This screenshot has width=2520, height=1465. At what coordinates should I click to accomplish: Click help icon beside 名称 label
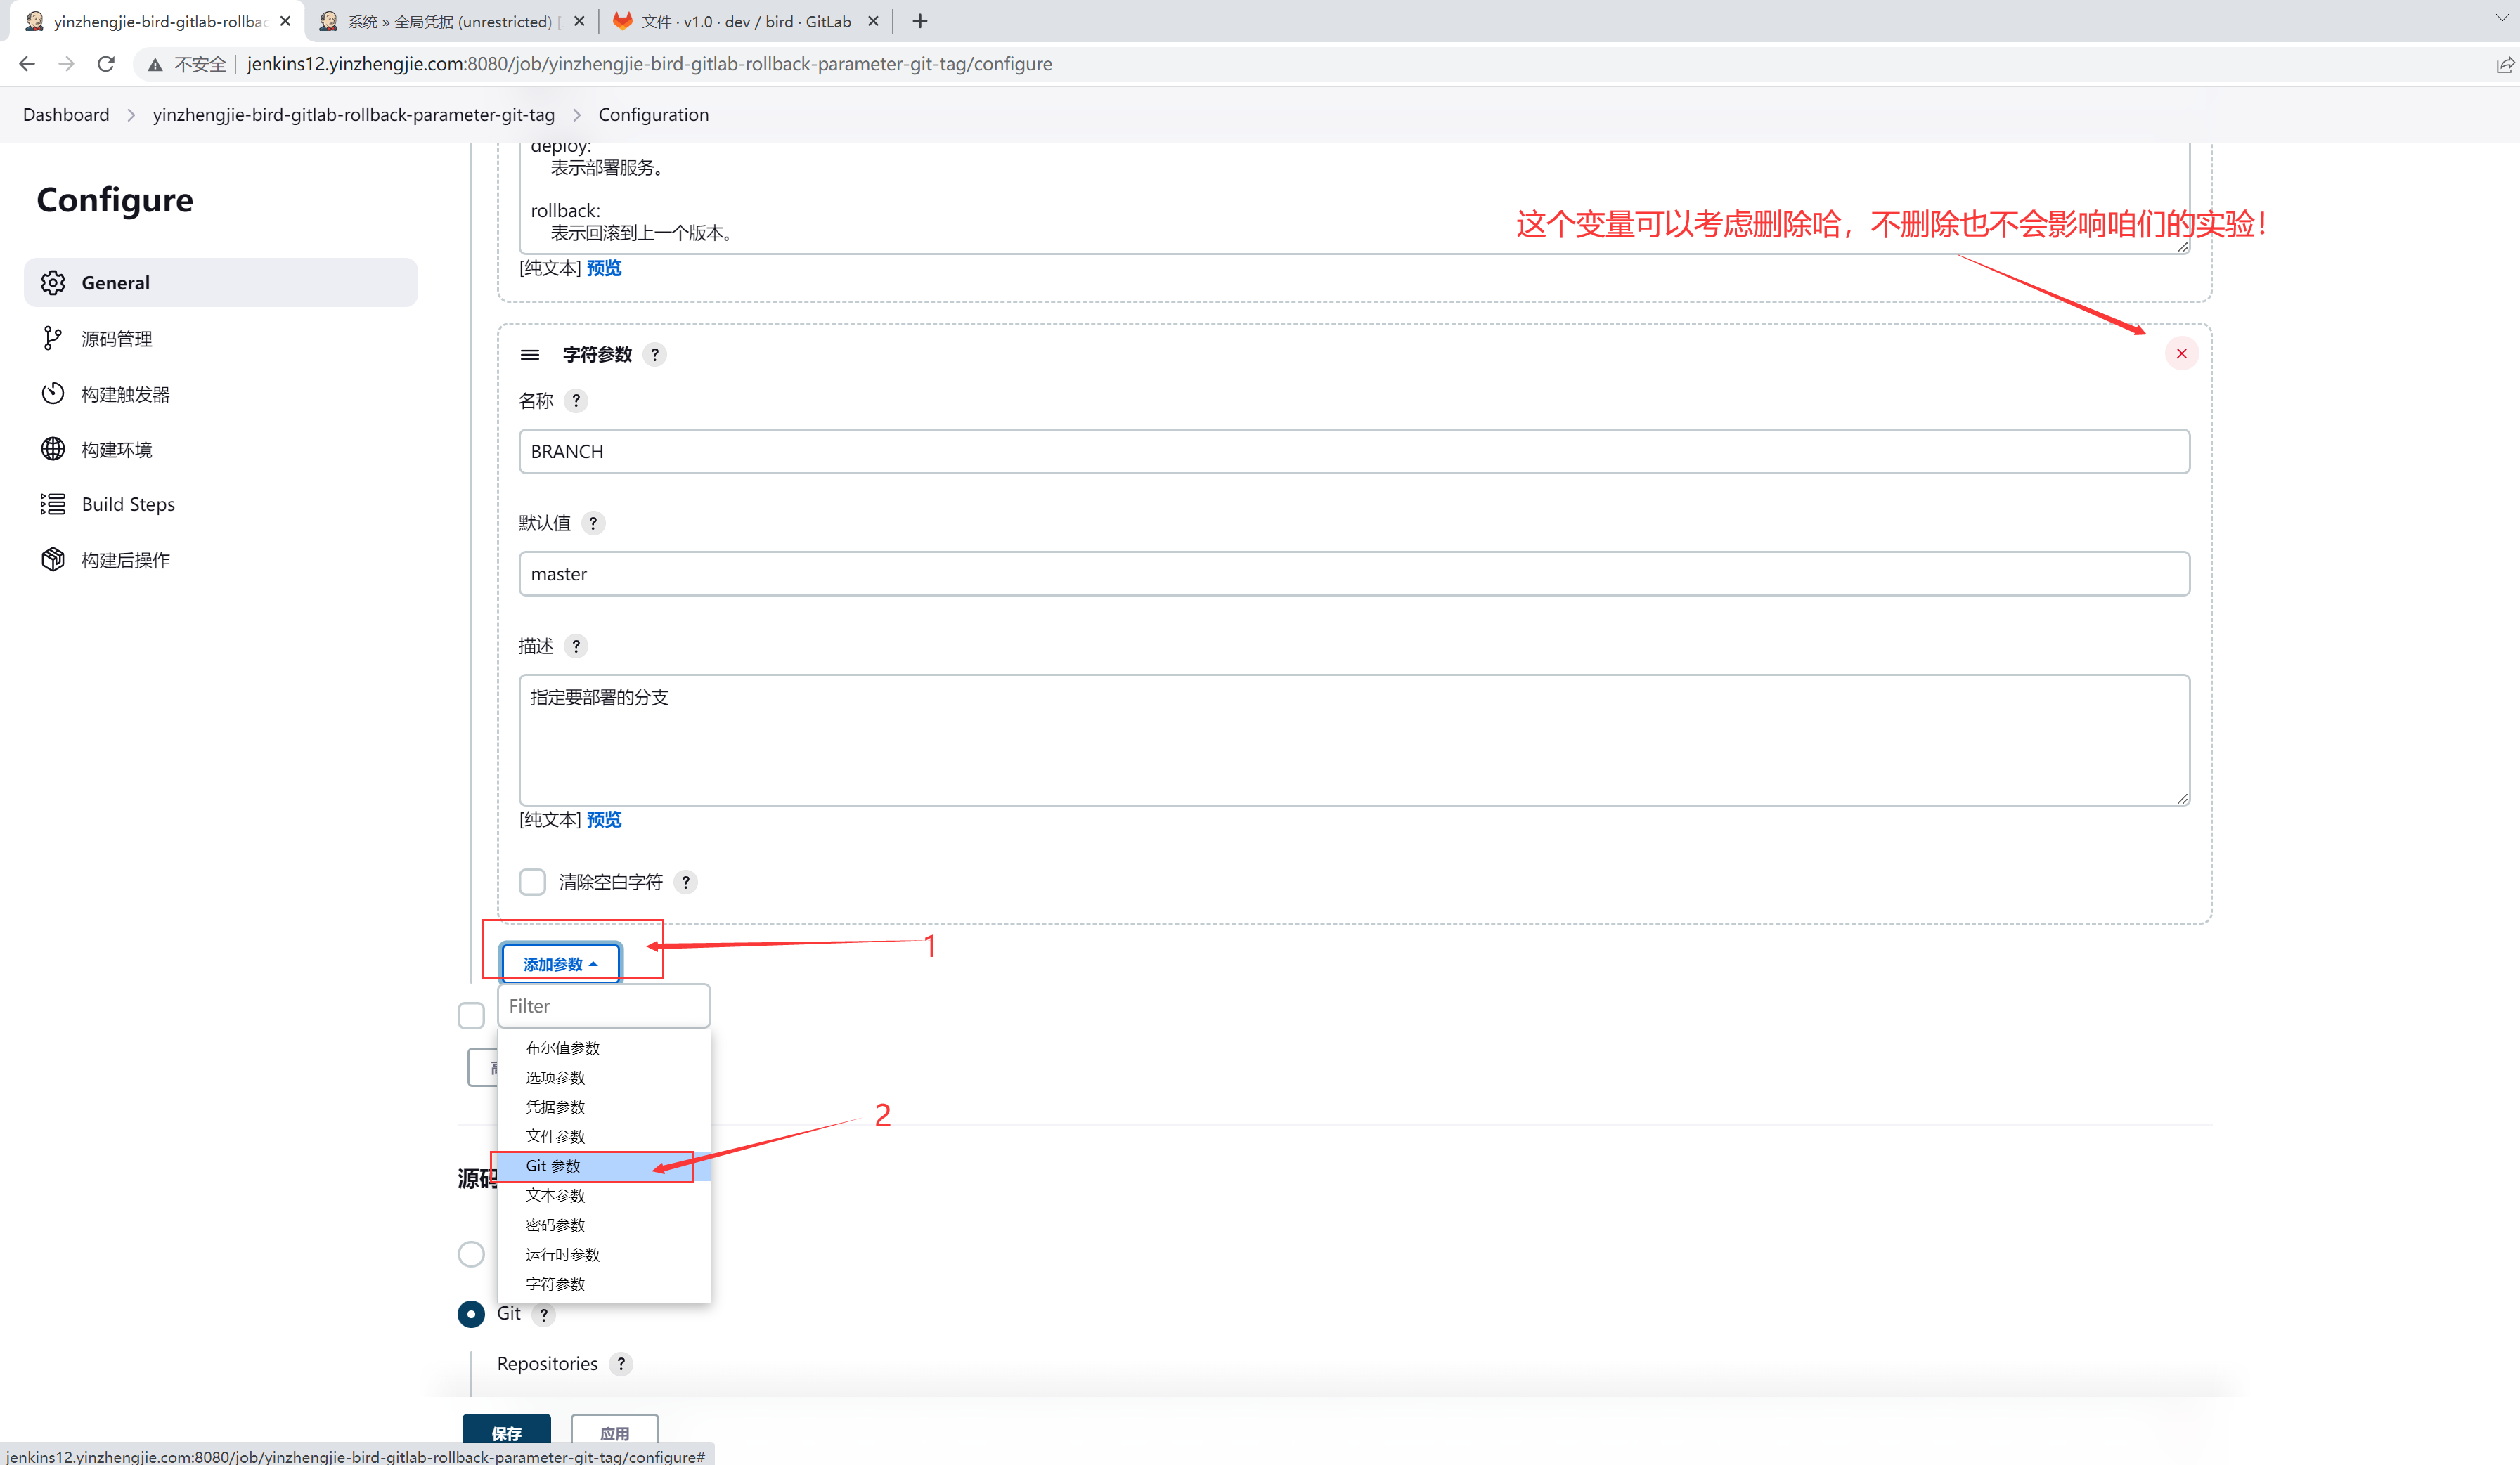click(576, 401)
